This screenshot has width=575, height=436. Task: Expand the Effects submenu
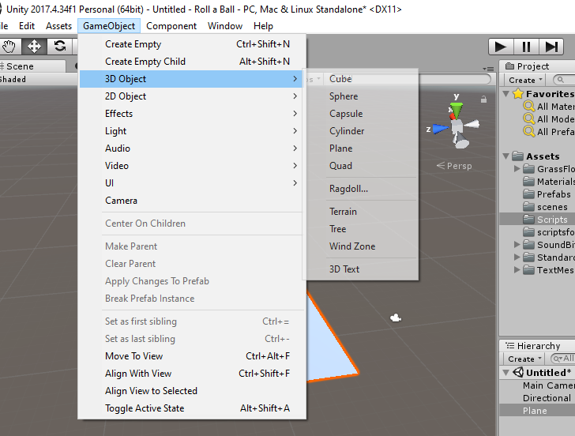(190, 113)
